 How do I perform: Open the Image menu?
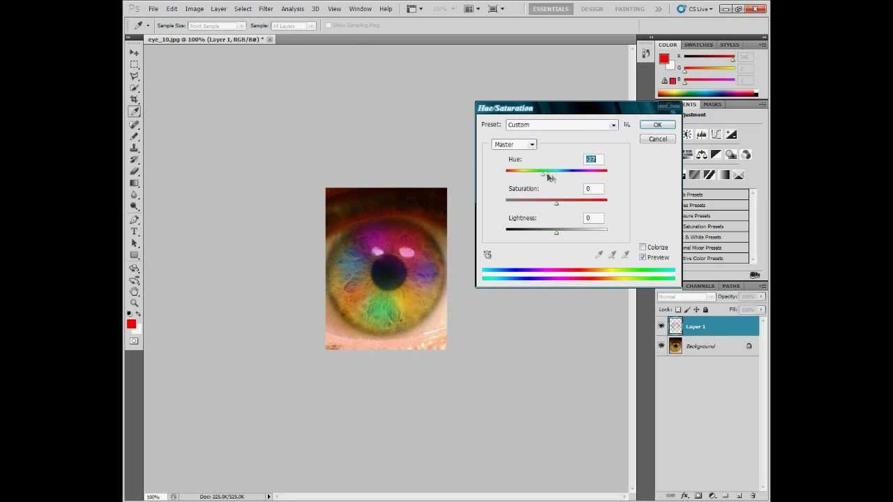pos(194,9)
